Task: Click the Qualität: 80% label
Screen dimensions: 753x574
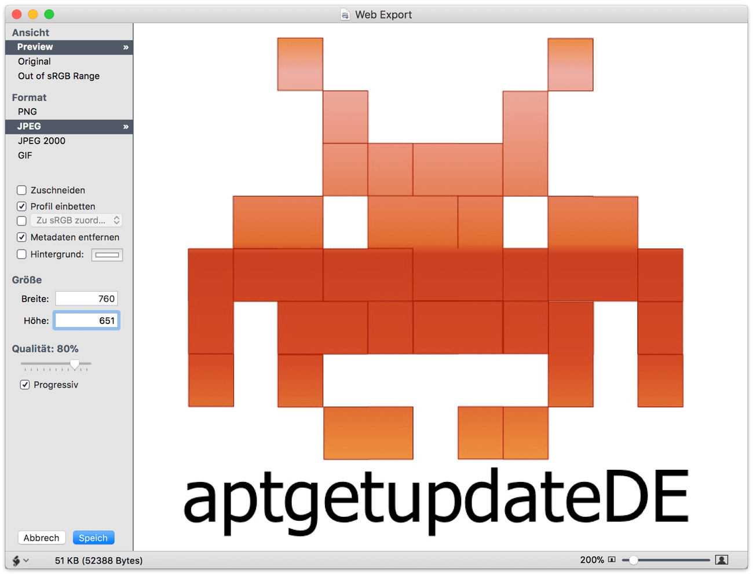Action: [x=45, y=349]
